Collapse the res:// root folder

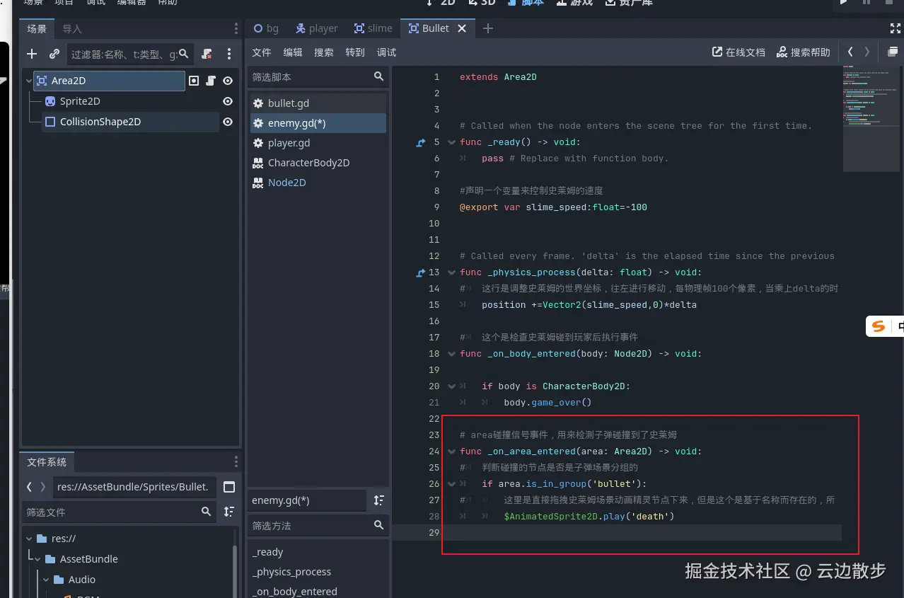coord(29,539)
